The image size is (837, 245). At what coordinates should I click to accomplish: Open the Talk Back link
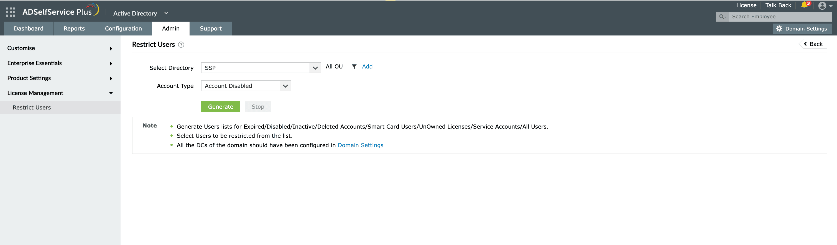(x=778, y=5)
